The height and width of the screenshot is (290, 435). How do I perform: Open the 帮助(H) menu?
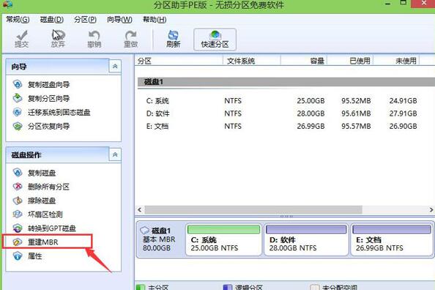point(155,20)
